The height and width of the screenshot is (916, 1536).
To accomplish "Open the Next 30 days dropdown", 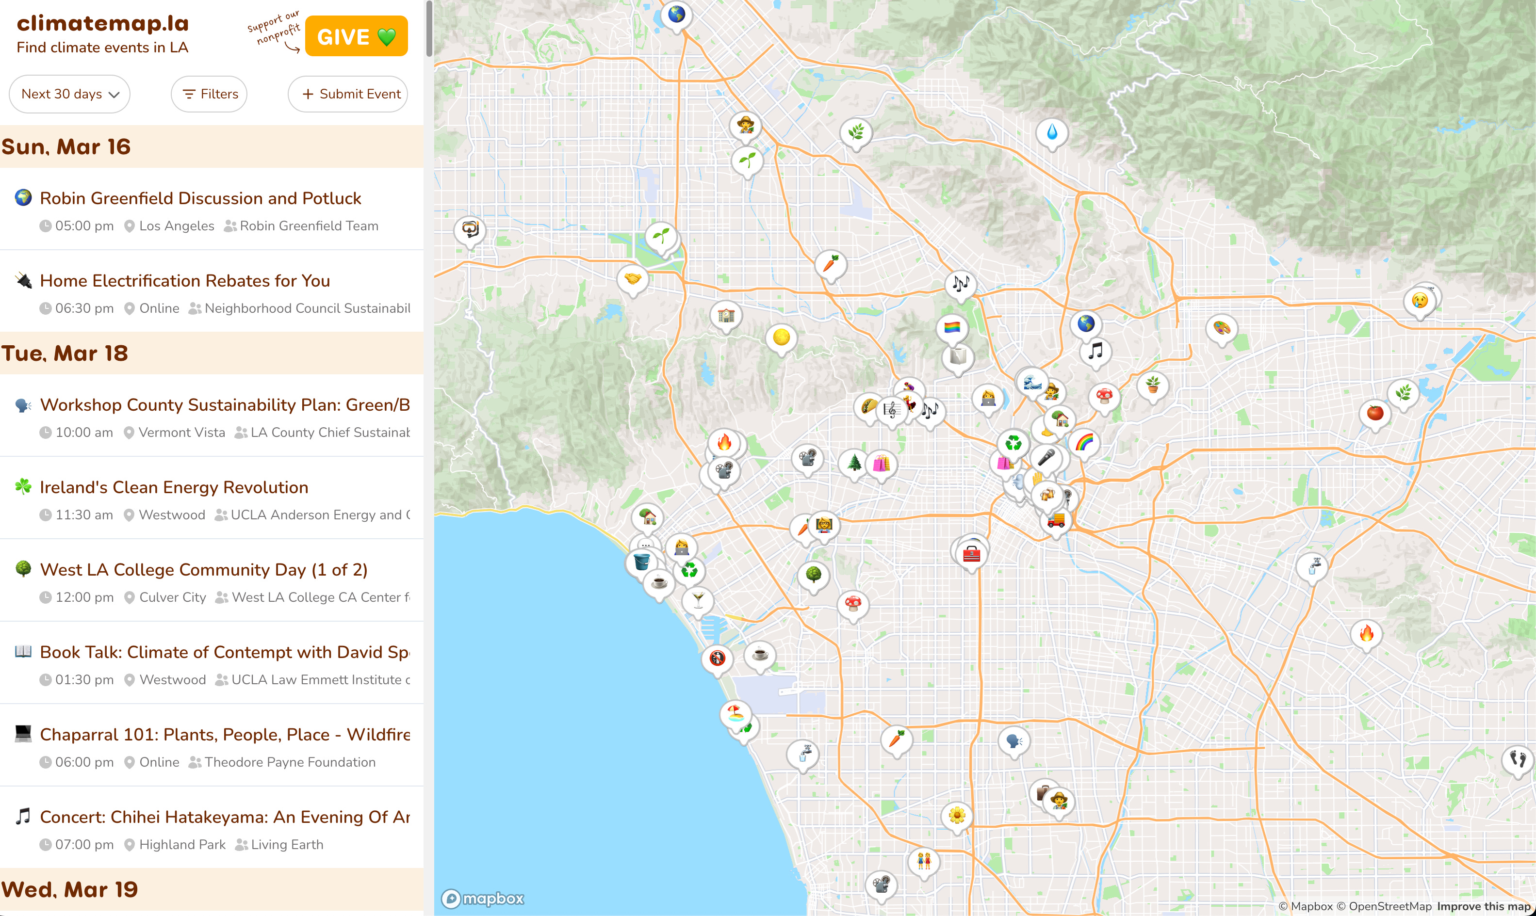I will click(x=70, y=94).
